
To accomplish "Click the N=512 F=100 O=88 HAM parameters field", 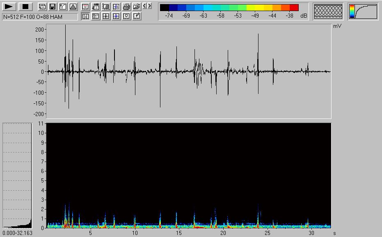I will 39,17.
